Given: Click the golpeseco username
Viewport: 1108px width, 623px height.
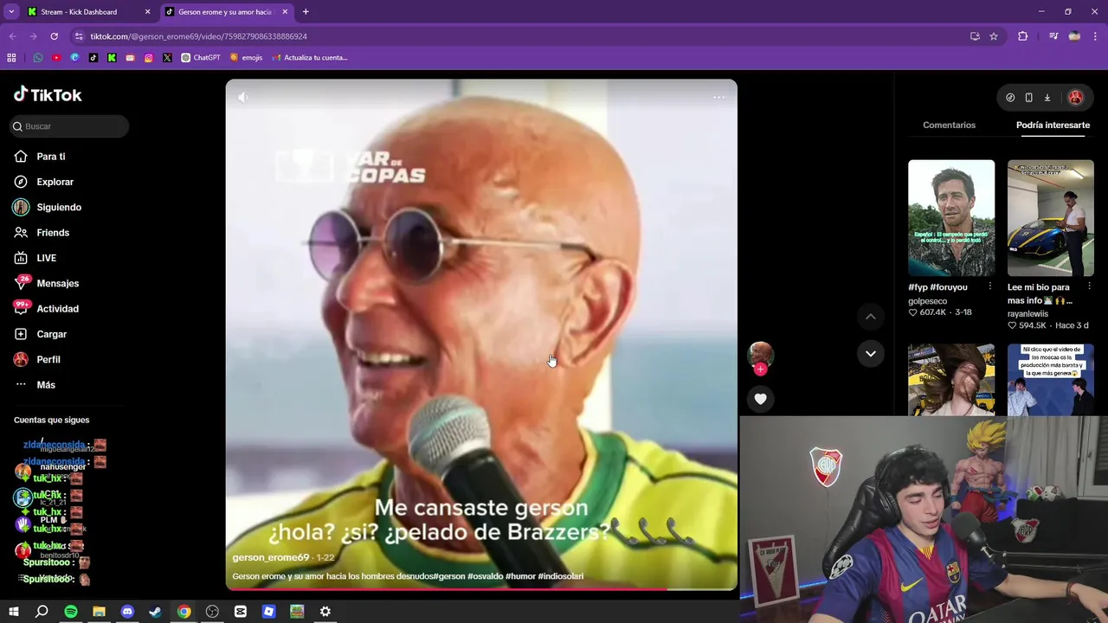Looking at the screenshot, I should pos(927,301).
